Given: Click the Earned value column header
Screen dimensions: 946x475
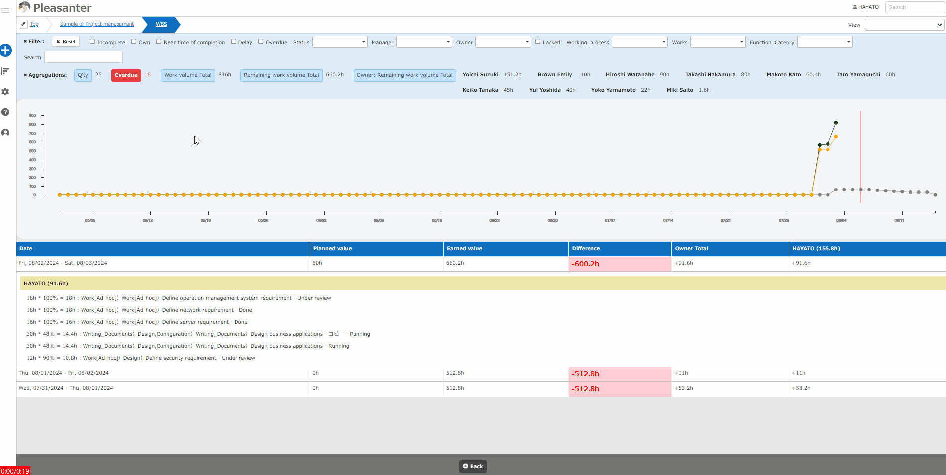Looking at the screenshot, I should (x=506, y=249).
